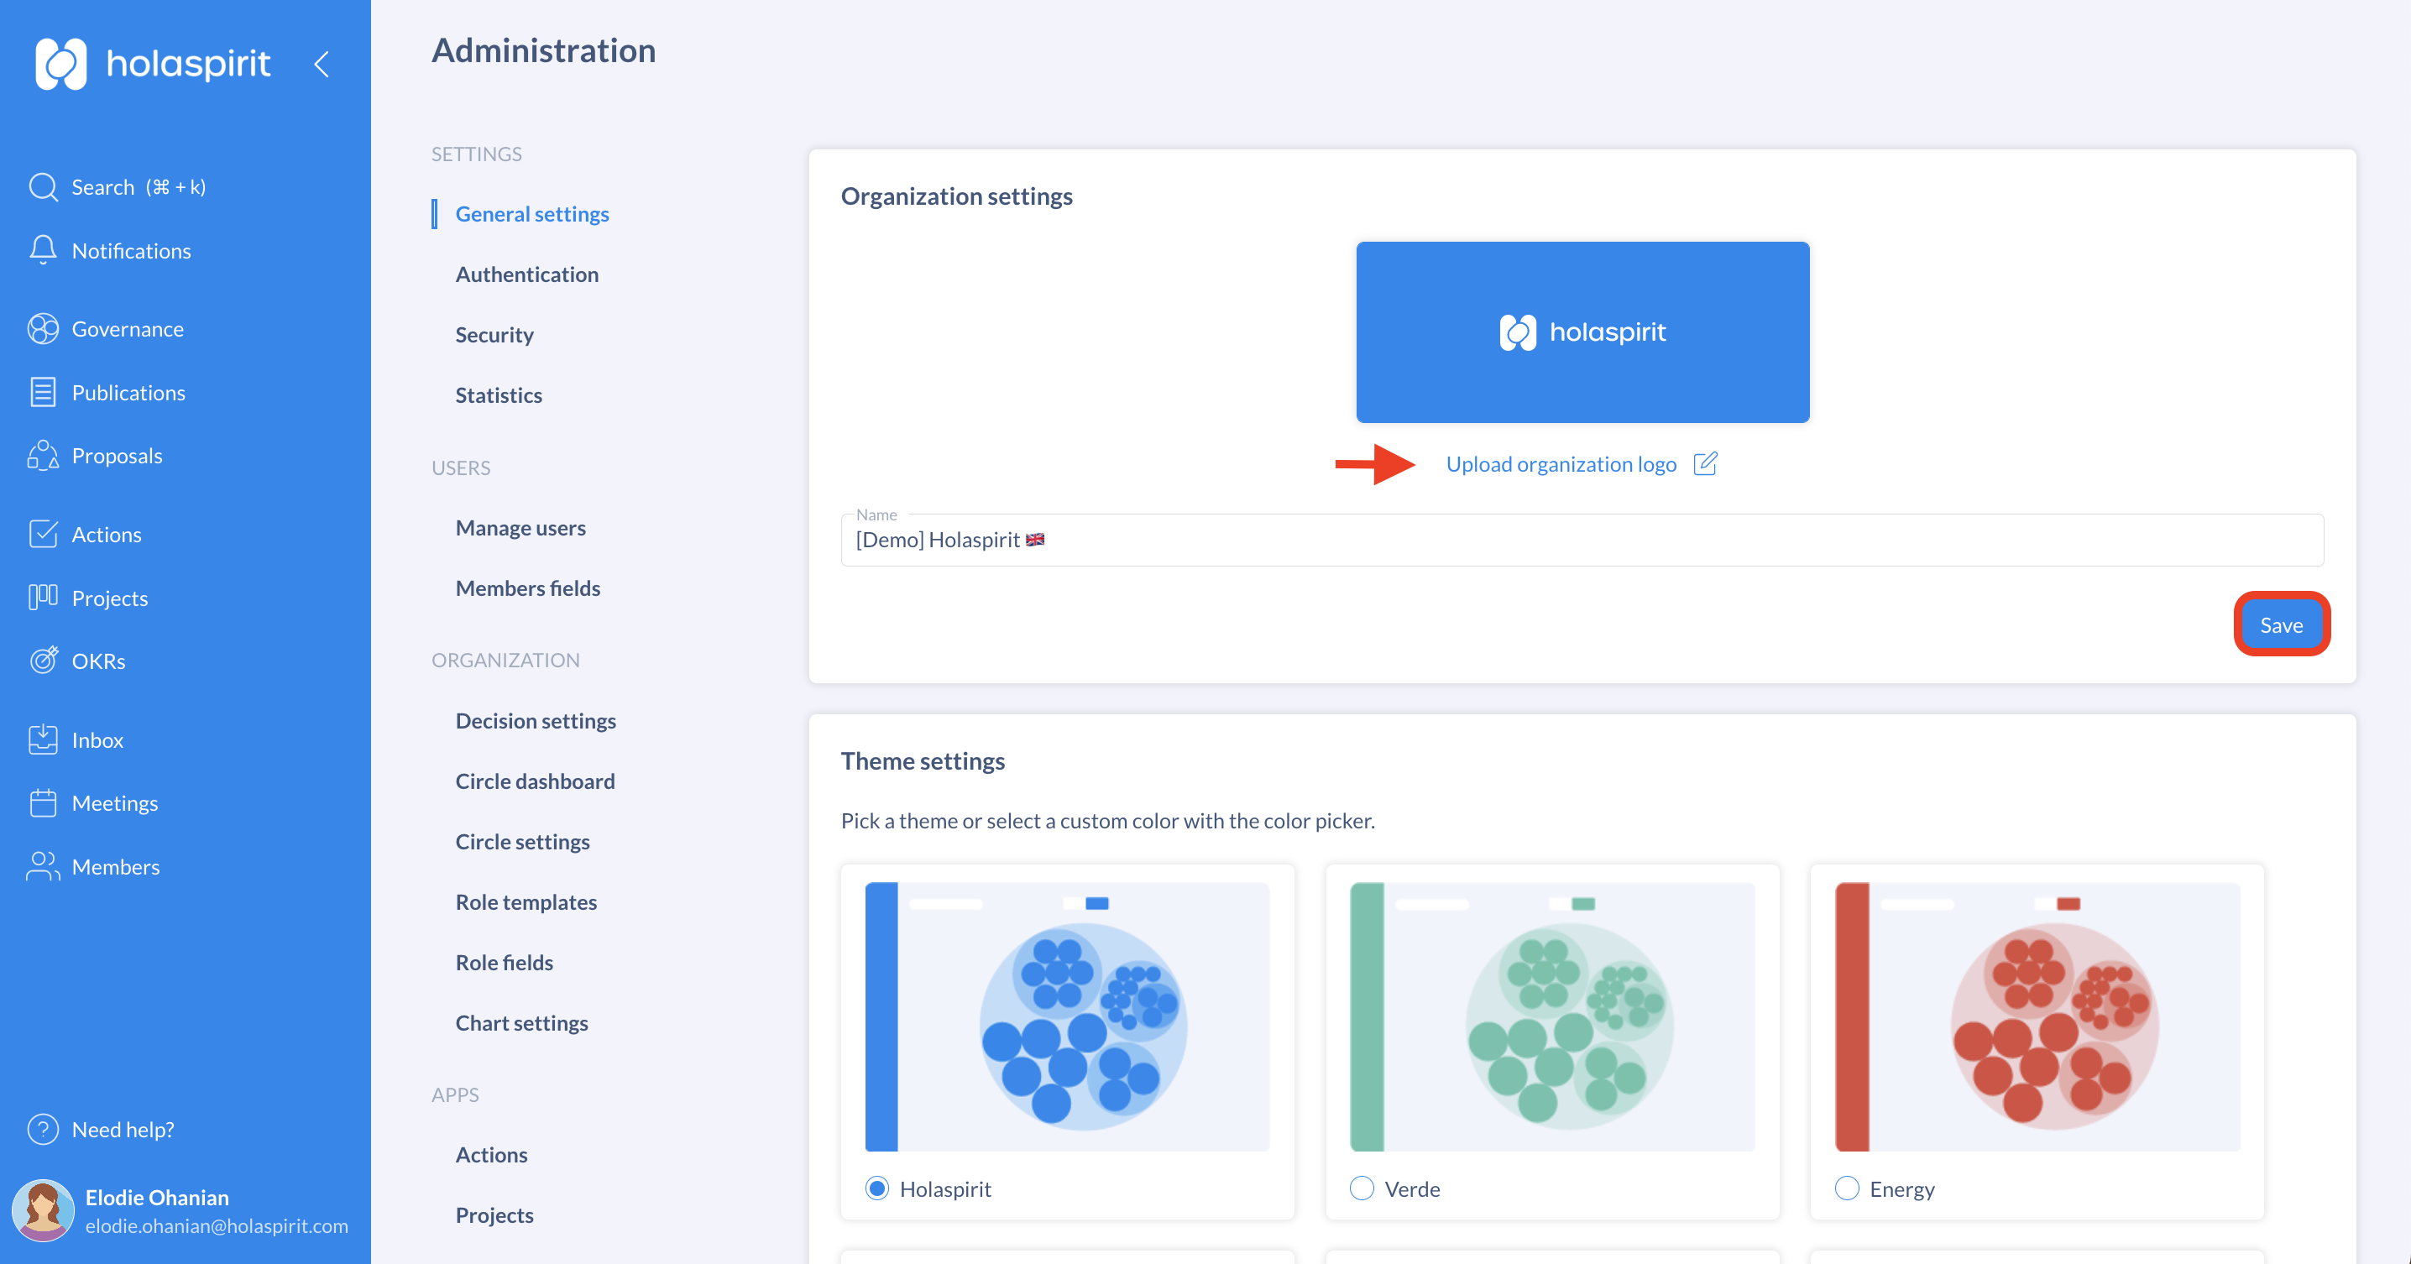Click the Actions checkbox icon in the sidebar

click(43, 533)
